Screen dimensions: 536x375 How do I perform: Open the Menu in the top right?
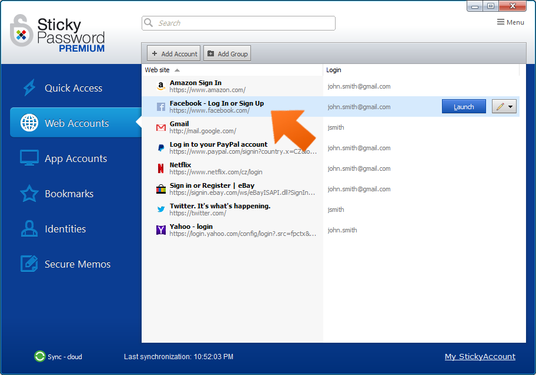pos(510,22)
